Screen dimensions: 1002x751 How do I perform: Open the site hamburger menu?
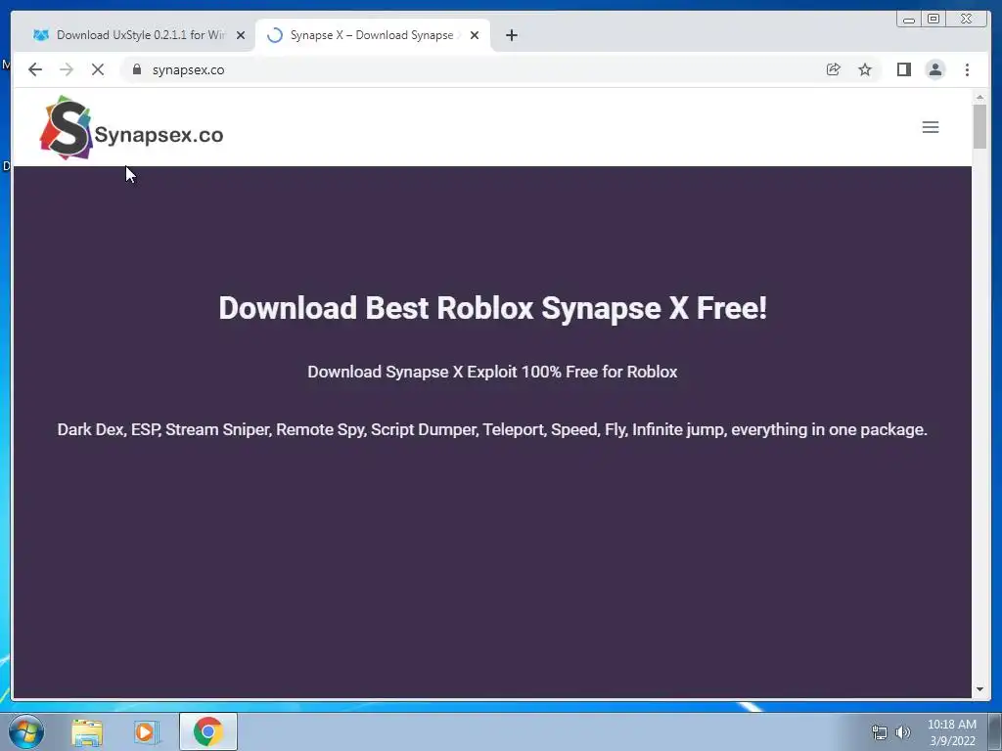(931, 127)
